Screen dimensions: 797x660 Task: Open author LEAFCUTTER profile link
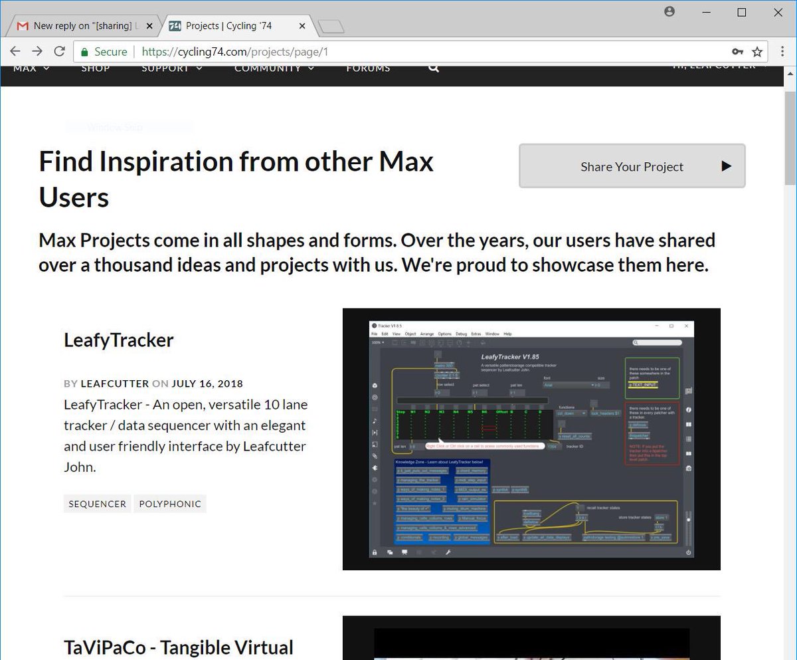coord(115,384)
